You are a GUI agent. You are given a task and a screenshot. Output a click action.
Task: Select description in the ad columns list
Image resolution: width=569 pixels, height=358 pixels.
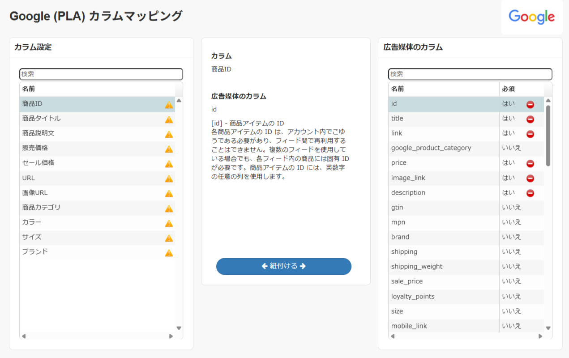tap(466, 193)
